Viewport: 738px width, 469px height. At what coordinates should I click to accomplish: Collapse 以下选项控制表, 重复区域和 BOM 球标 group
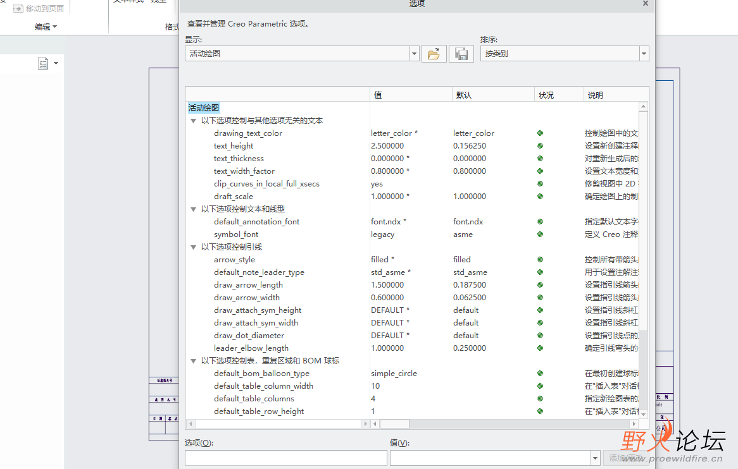[x=193, y=361]
